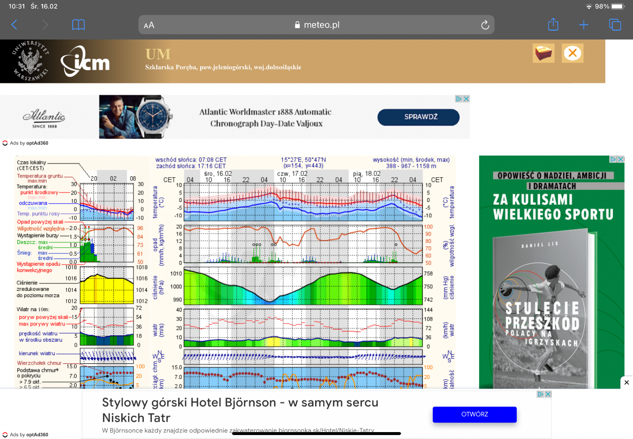Click the zachód słońca 17:16 CET text

coord(190,166)
